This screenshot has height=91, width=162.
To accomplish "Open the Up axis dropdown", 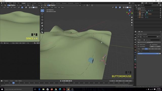I will (x=146, y=51).
